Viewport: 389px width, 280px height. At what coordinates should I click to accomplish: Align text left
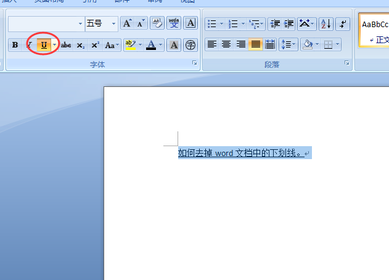(x=212, y=44)
